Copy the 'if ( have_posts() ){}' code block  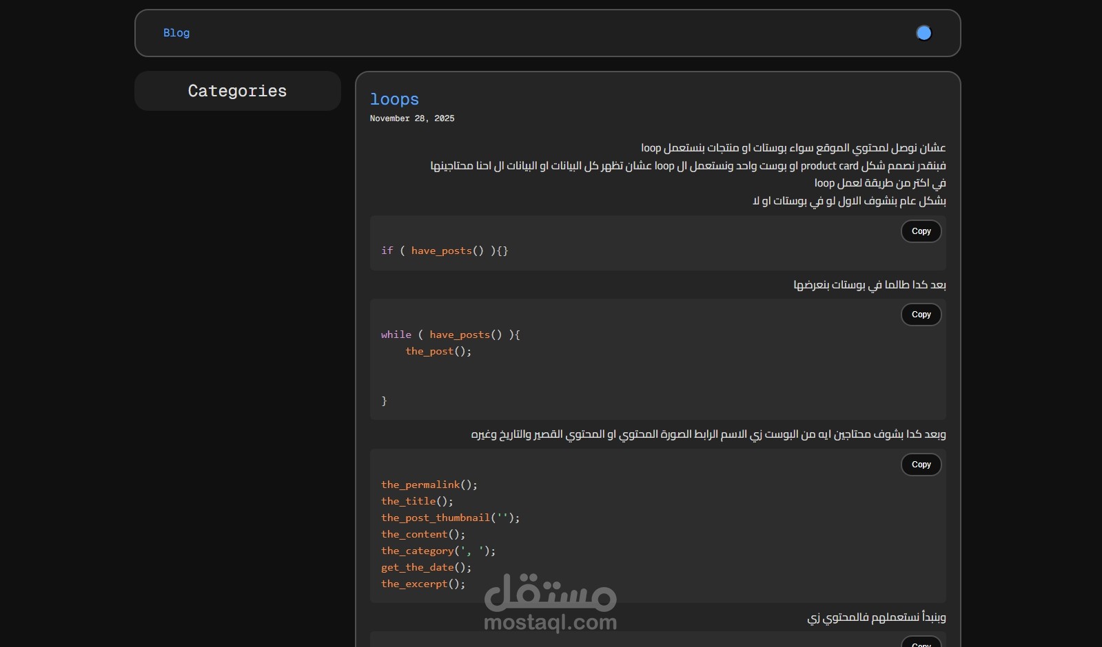click(x=921, y=231)
